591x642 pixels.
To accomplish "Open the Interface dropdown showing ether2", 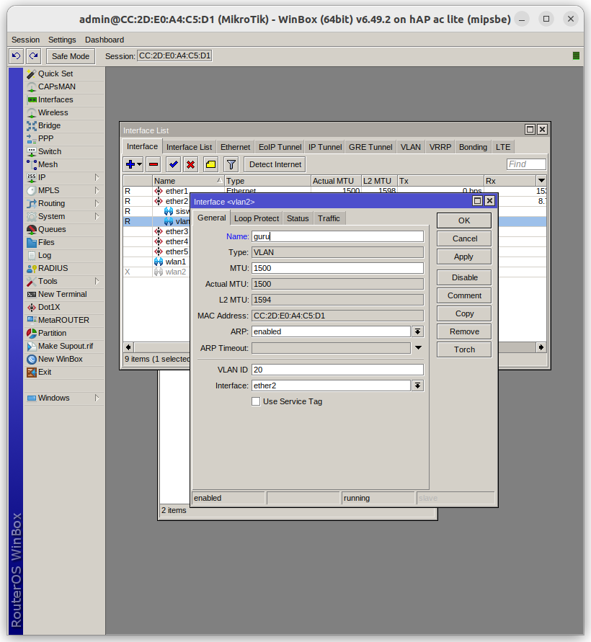I will (x=417, y=385).
